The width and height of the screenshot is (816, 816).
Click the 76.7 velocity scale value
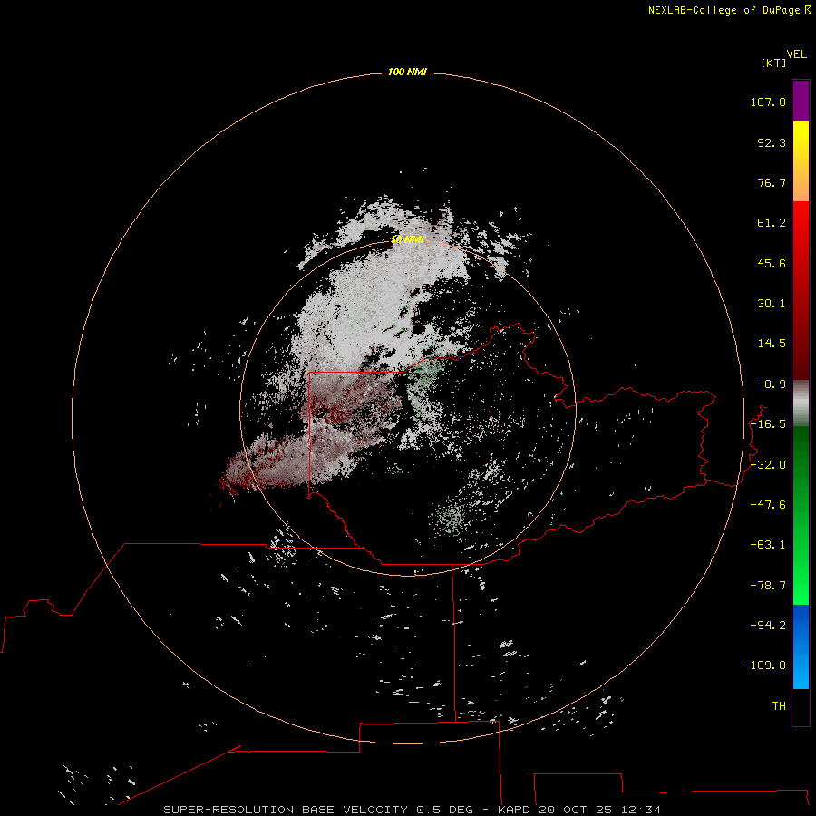772,182
